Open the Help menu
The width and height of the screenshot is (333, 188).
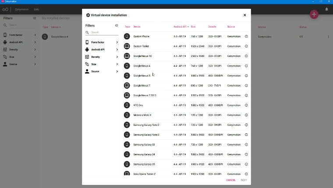(x=36, y=9)
